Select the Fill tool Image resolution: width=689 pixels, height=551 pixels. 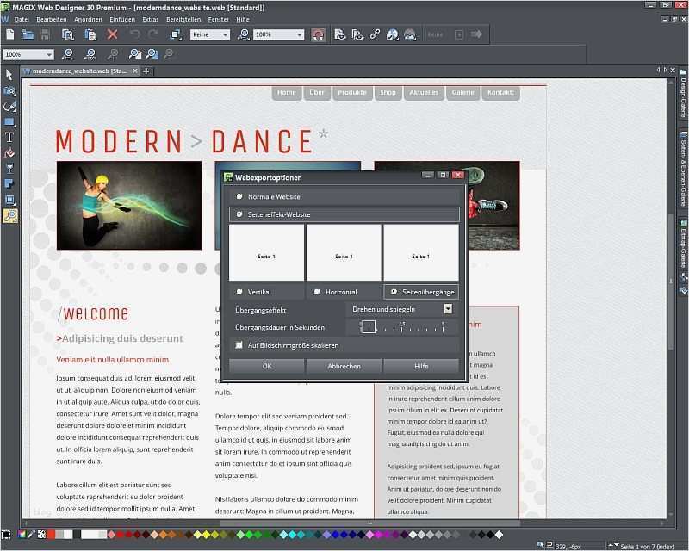[x=9, y=152]
